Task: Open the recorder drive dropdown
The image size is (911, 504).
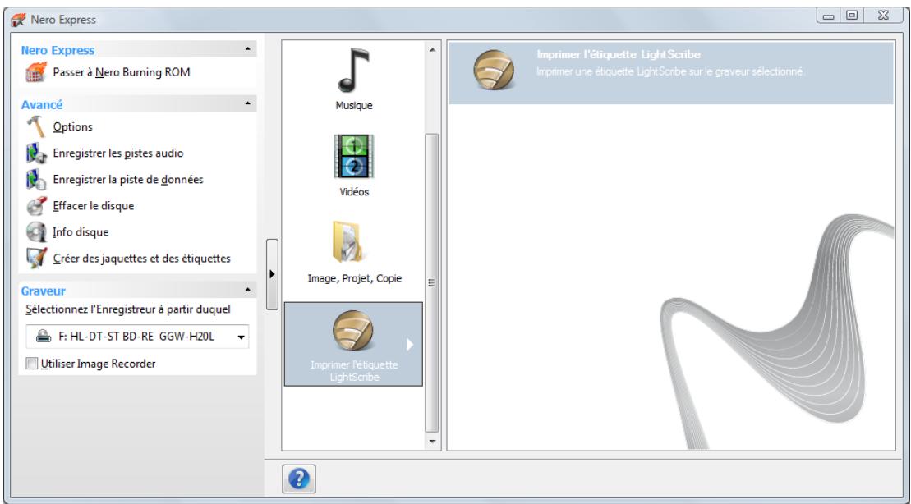Action: (242, 337)
